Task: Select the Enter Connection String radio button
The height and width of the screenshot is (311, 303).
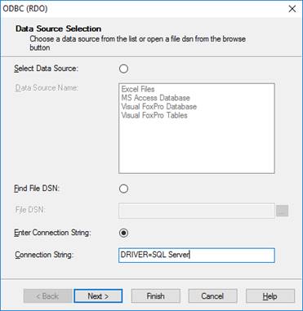Action: 123,233
